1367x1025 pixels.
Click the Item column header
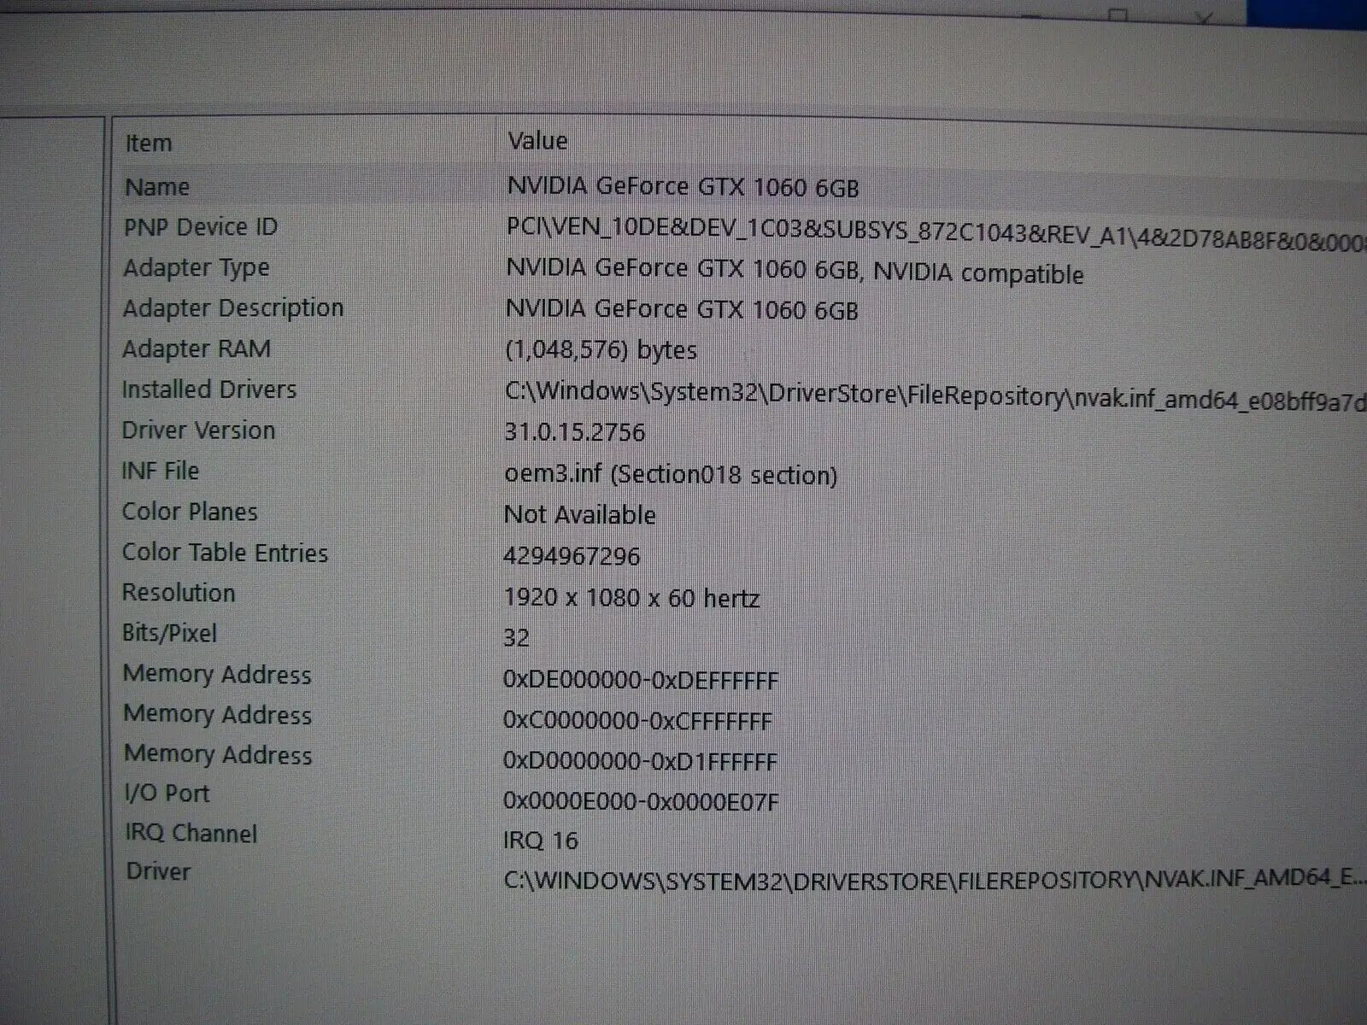[x=149, y=143]
